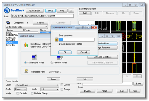Select the green ladder-style door thumbnail
This screenshot has width=149, height=101.
pos(134,26)
